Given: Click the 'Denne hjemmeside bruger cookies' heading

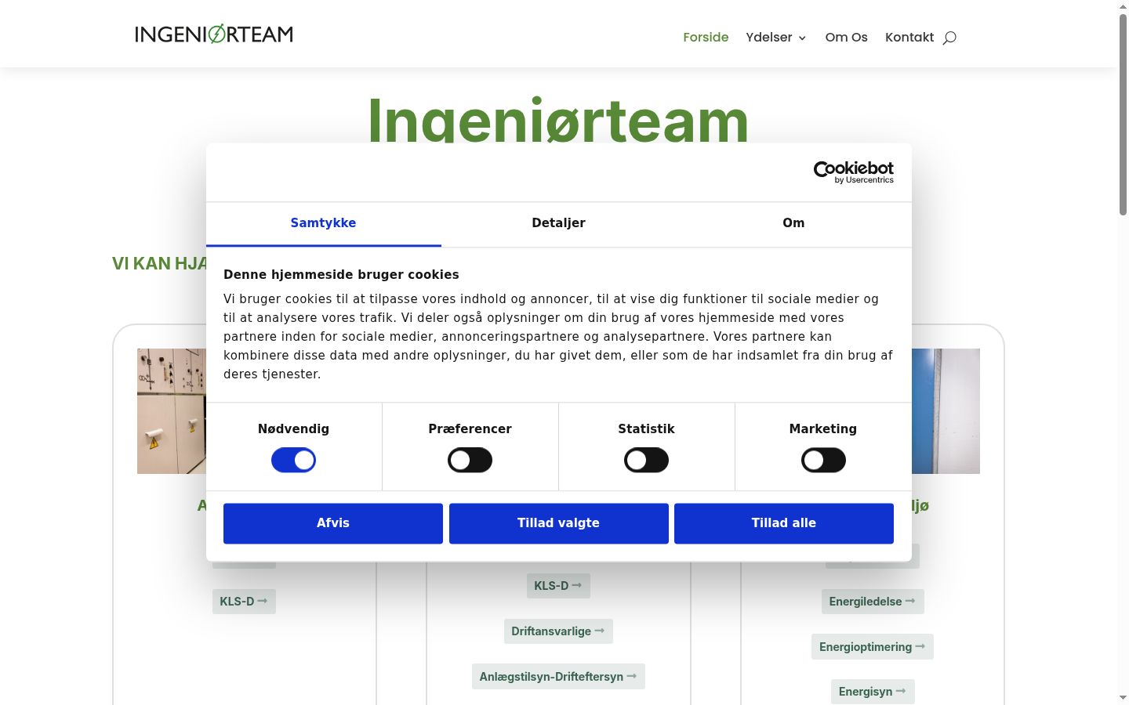Looking at the screenshot, I should coord(341,275).
